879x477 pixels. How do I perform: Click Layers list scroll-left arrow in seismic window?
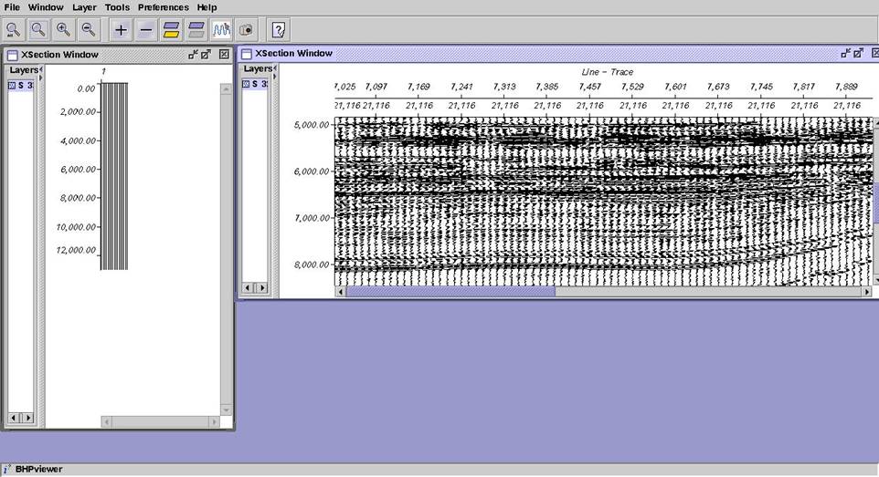pos(248,288)
